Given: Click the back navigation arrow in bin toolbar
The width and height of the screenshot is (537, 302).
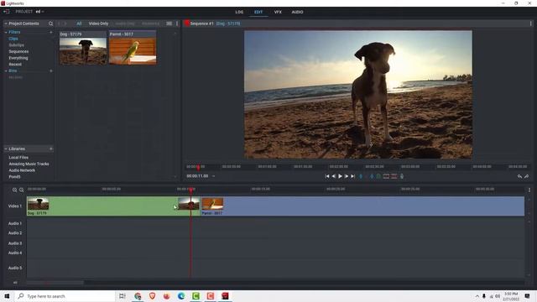Looking at the screenshot, I should (x=60, y=23).
